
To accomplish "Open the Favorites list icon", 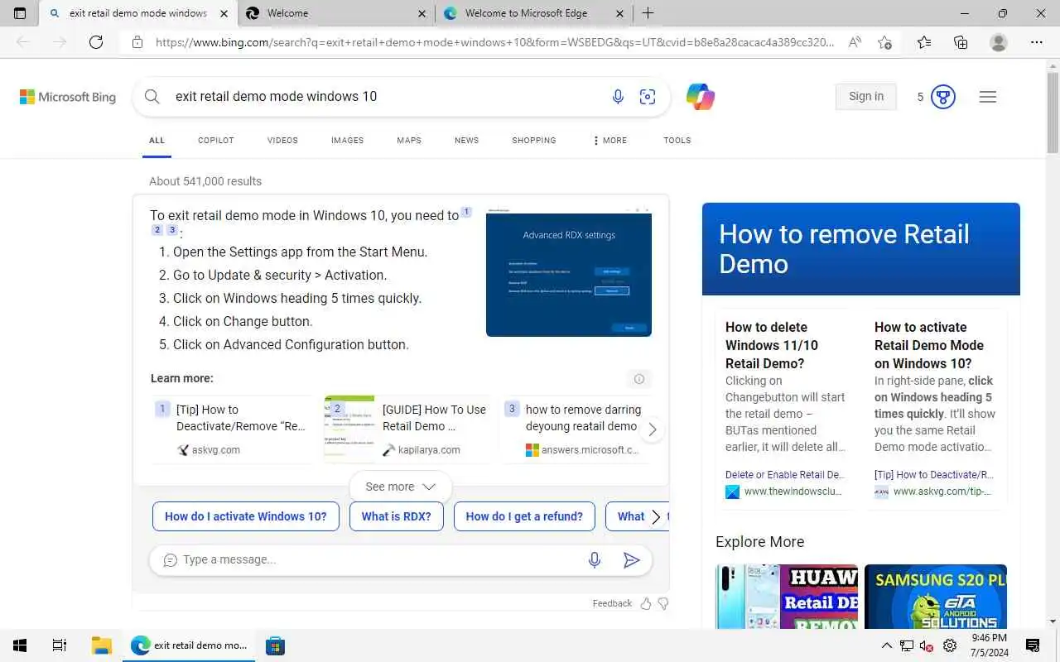I will 924,42.
